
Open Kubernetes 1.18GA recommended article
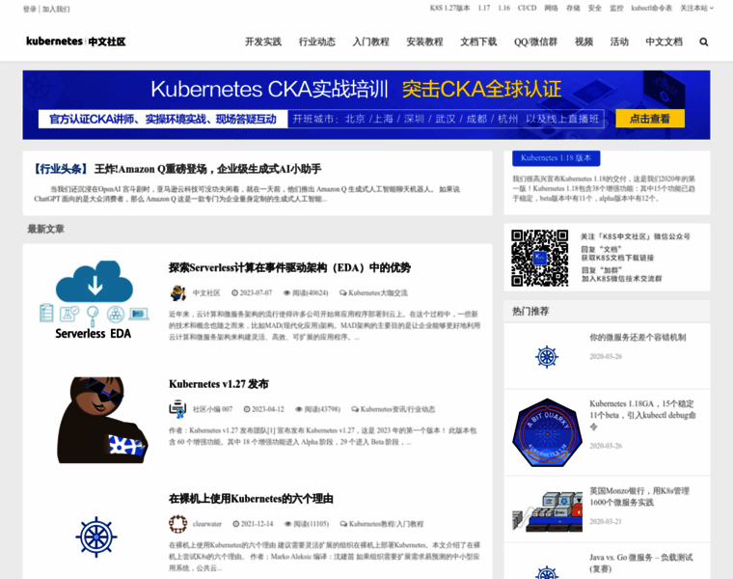click(x=642, y=415)
